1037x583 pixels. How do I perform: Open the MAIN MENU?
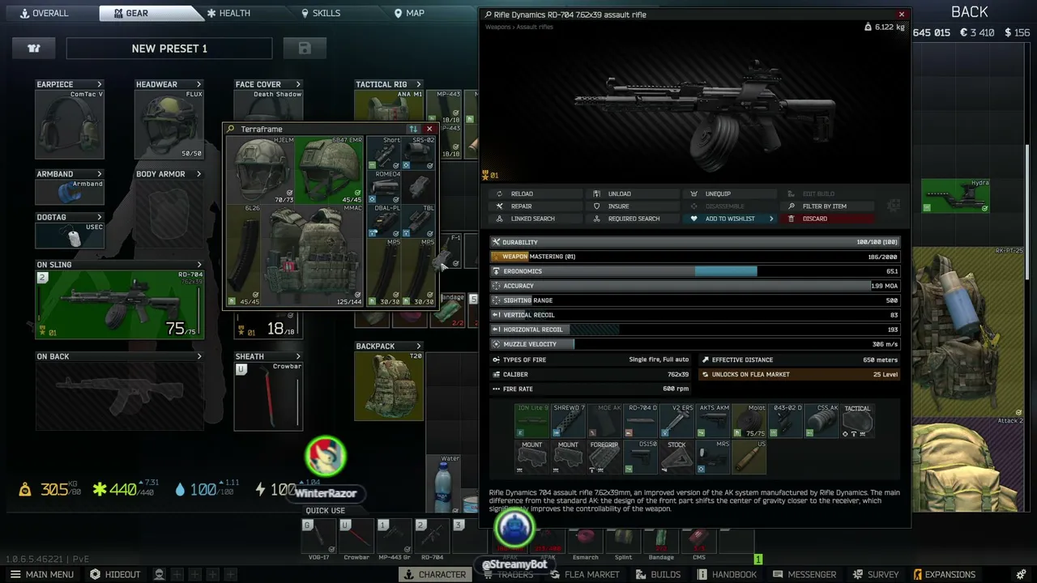click(42, 574)
